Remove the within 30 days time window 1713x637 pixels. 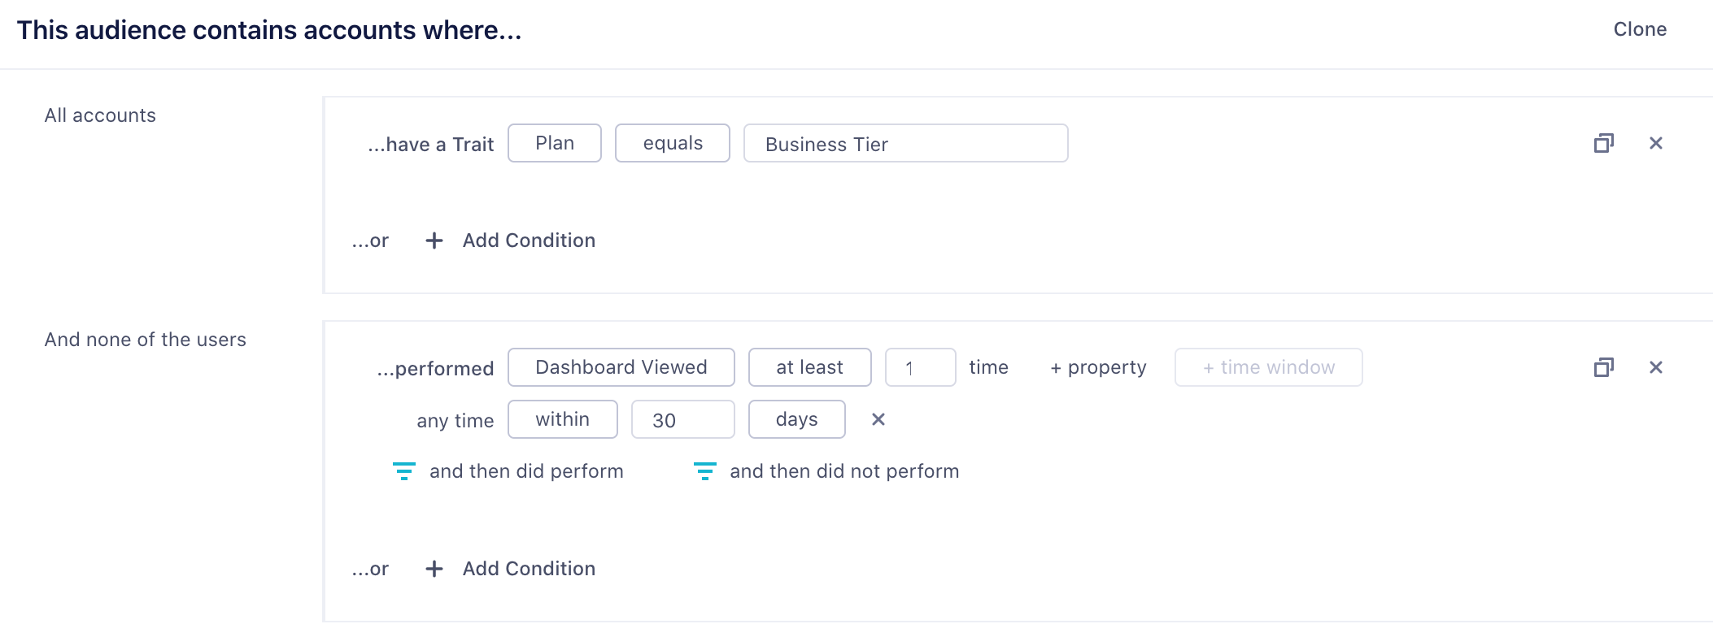coord(878,420)
